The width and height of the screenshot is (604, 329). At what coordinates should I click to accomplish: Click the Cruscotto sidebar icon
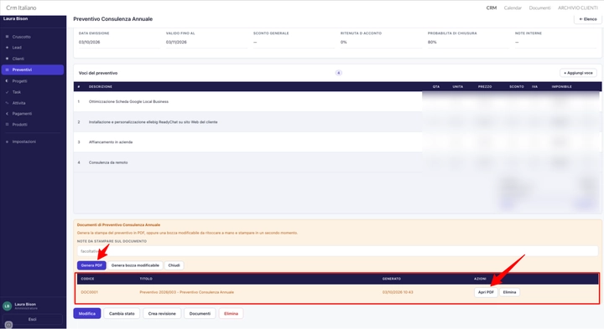coord(7,37)
